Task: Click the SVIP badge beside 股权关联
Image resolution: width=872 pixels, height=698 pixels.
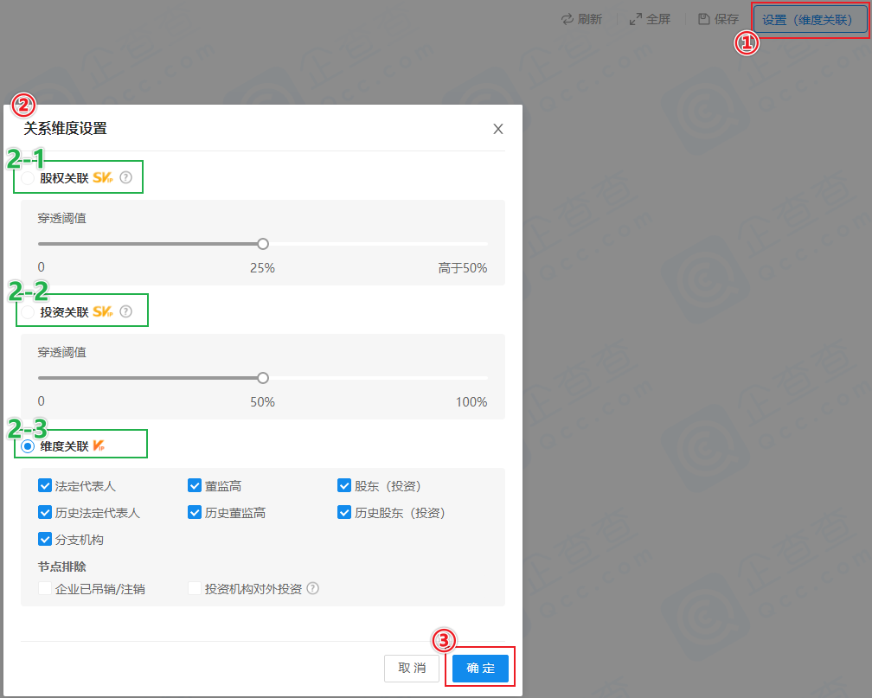Action: 103,177
